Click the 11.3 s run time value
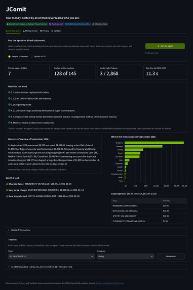 click(152, 73)
